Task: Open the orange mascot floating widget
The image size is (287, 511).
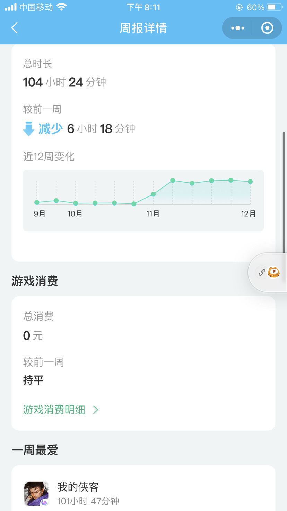Action: (x=274, y=273)
